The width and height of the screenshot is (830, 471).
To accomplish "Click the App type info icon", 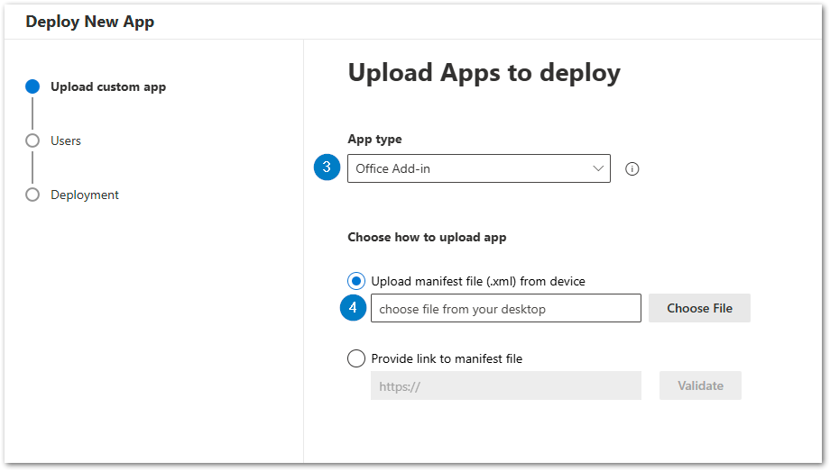I will pyautogui.click(x=632, y=168).
